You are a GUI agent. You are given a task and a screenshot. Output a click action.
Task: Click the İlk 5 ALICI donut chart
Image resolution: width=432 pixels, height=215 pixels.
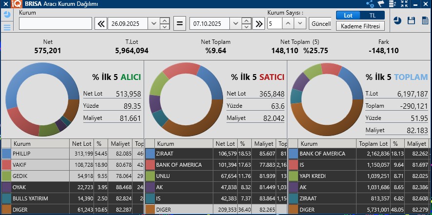42,99
